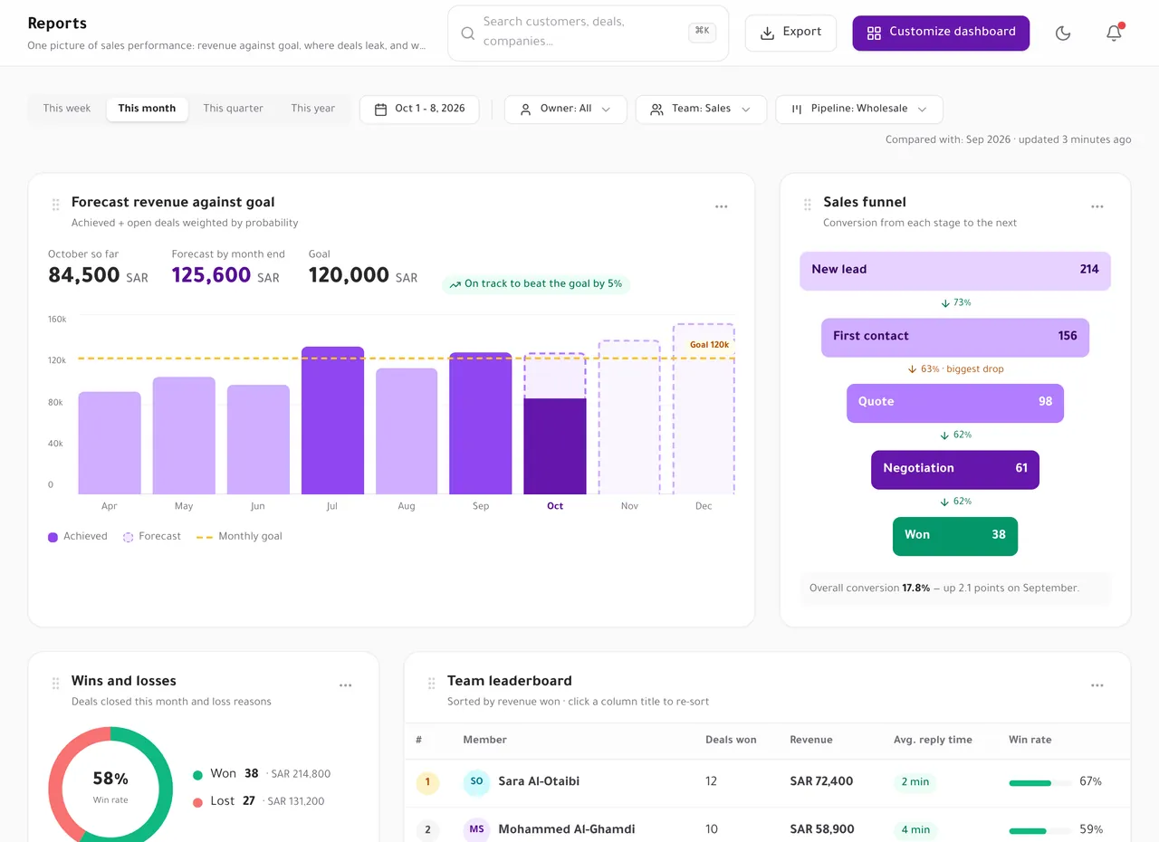Grab the Sales funnel card drag handle
The height and width of the screenshot is (842, 1159).
[808, 205]
